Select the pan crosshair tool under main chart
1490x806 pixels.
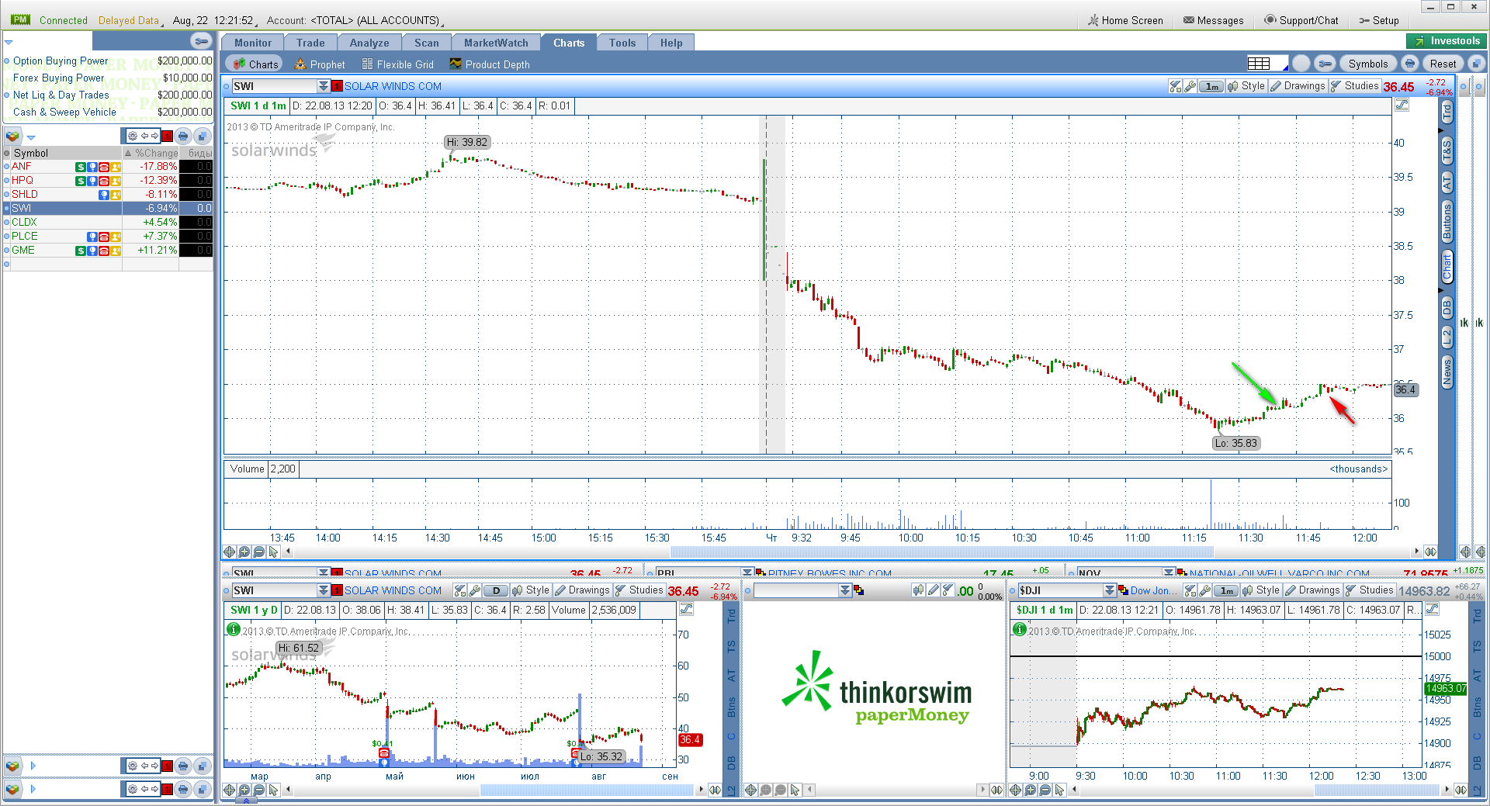(230, 552)
